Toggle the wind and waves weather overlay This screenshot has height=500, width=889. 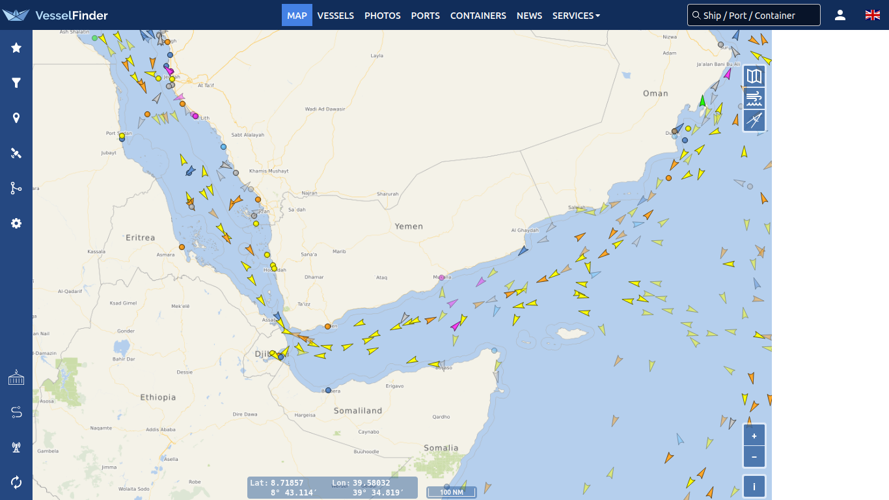(x=754, y=98)
